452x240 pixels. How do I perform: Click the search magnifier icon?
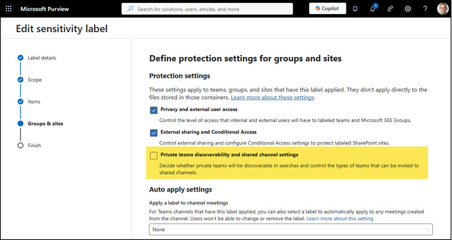tap(131, 9)
